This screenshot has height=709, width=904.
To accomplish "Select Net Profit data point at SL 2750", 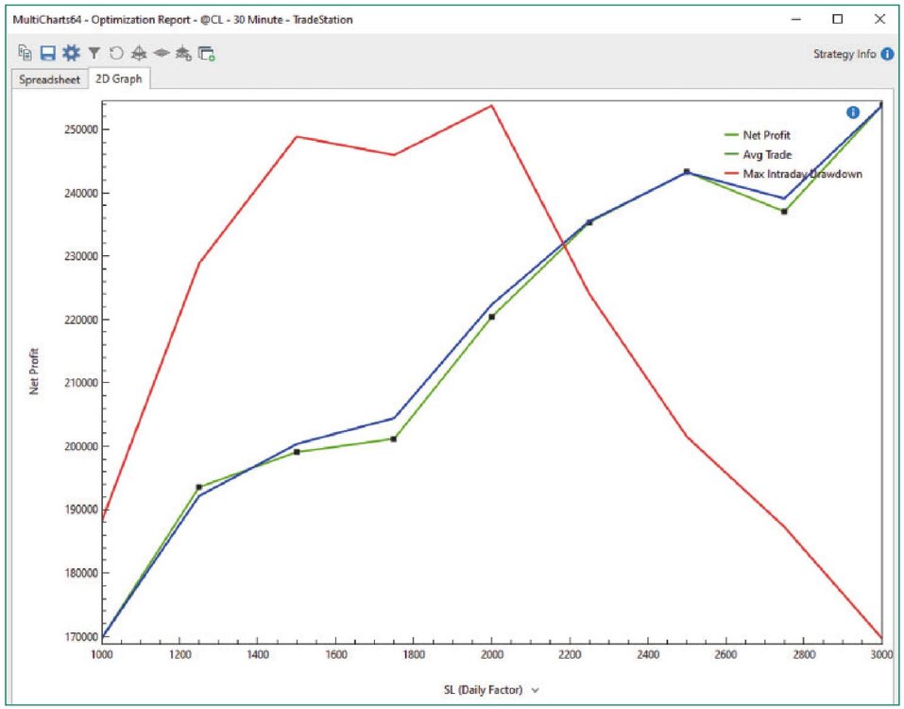I will coord(784,212).
